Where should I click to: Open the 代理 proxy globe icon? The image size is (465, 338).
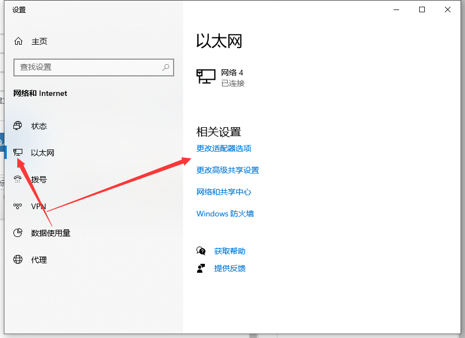[18, 260]
